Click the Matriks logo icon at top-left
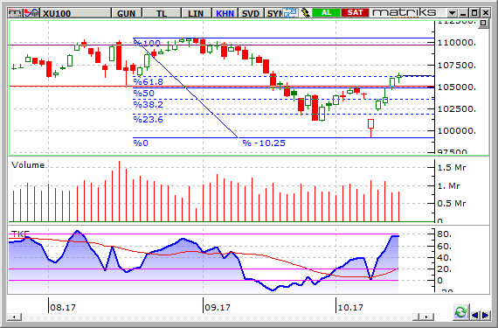498x328 pixels. point(16,13)
